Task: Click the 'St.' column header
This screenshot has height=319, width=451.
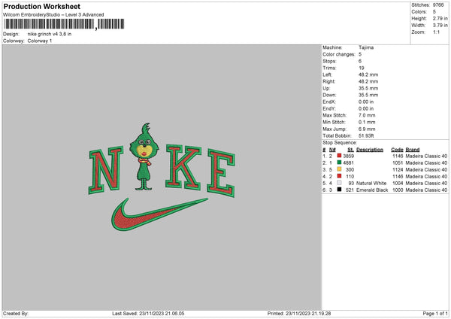Action: [350, 150]
